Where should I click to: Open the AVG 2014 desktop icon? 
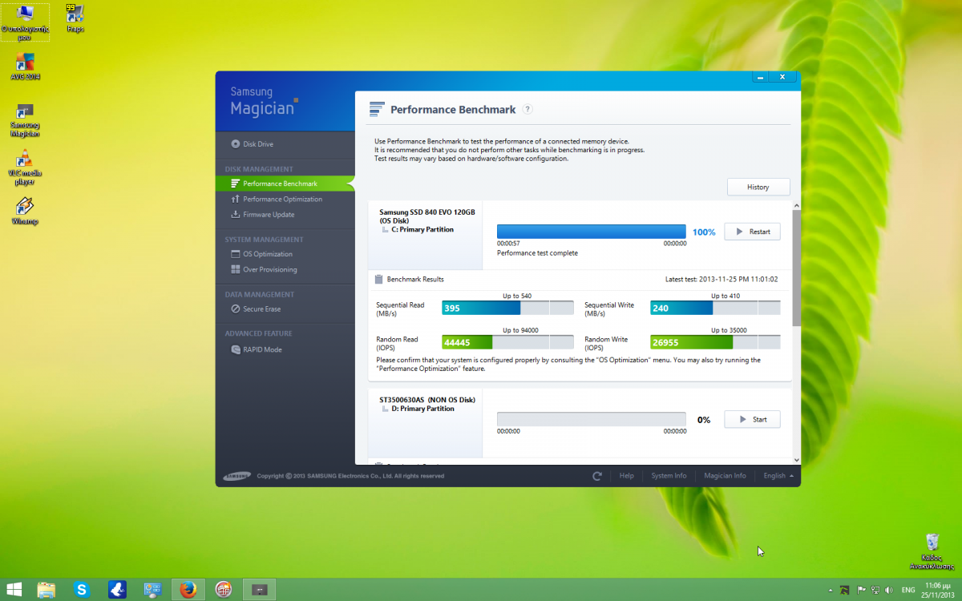26,67
